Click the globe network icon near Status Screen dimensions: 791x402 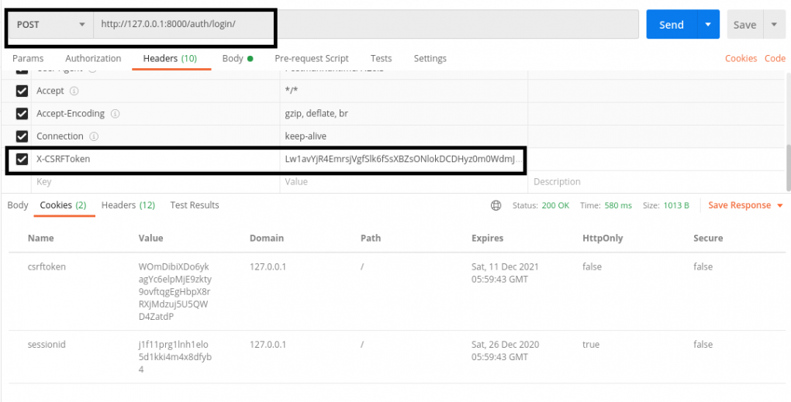[x=496, y=206]
